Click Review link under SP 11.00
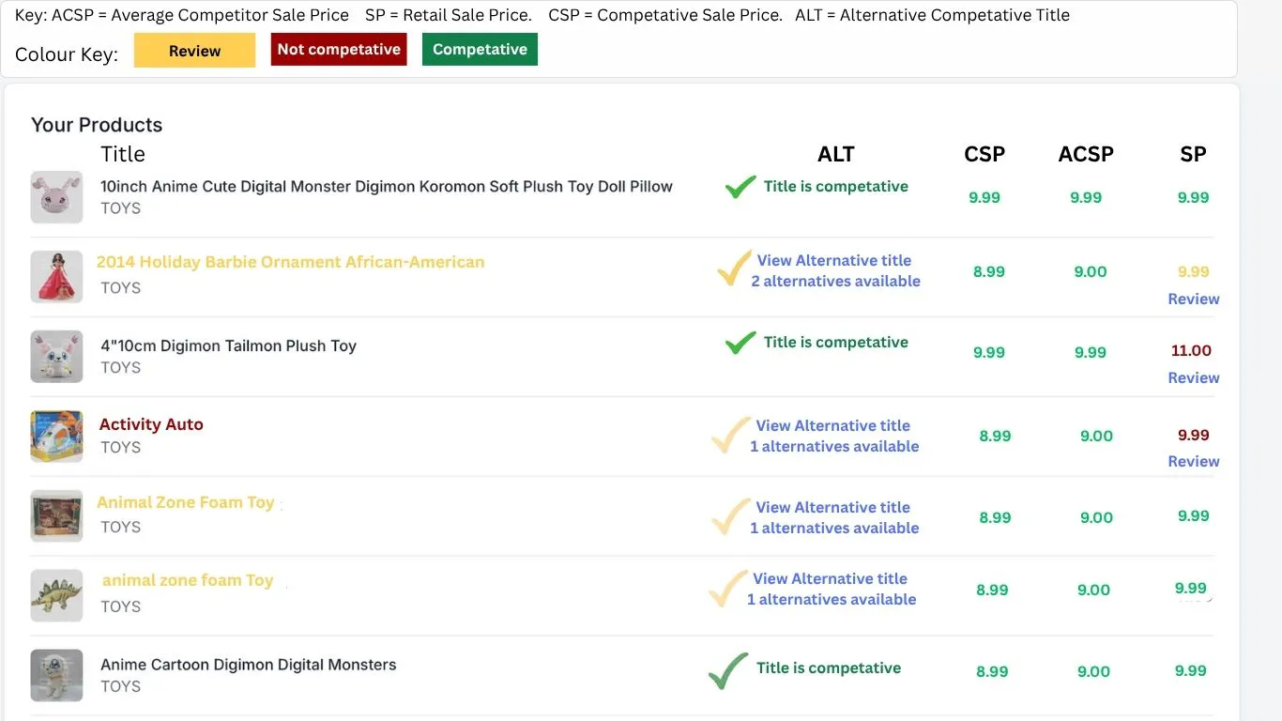1282x721 pixels. pyautogui.click(x=1194, y=377)
